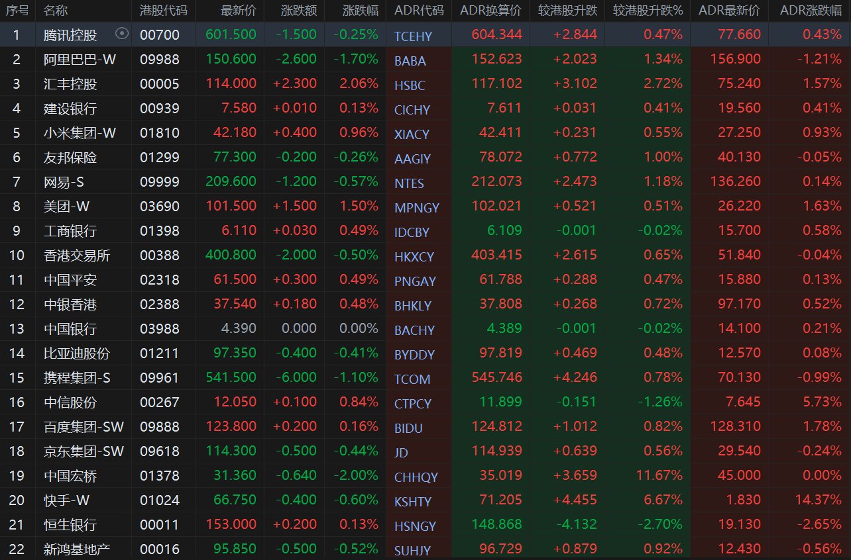Open the HSBC ADR code link
Screen dimensions: 851x560
click(x=410, y=85)
